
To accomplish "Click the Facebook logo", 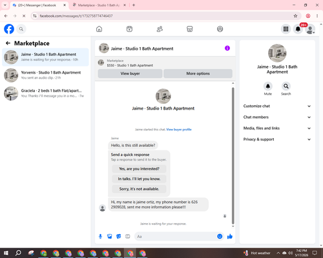I will click(x=9, y=29).
